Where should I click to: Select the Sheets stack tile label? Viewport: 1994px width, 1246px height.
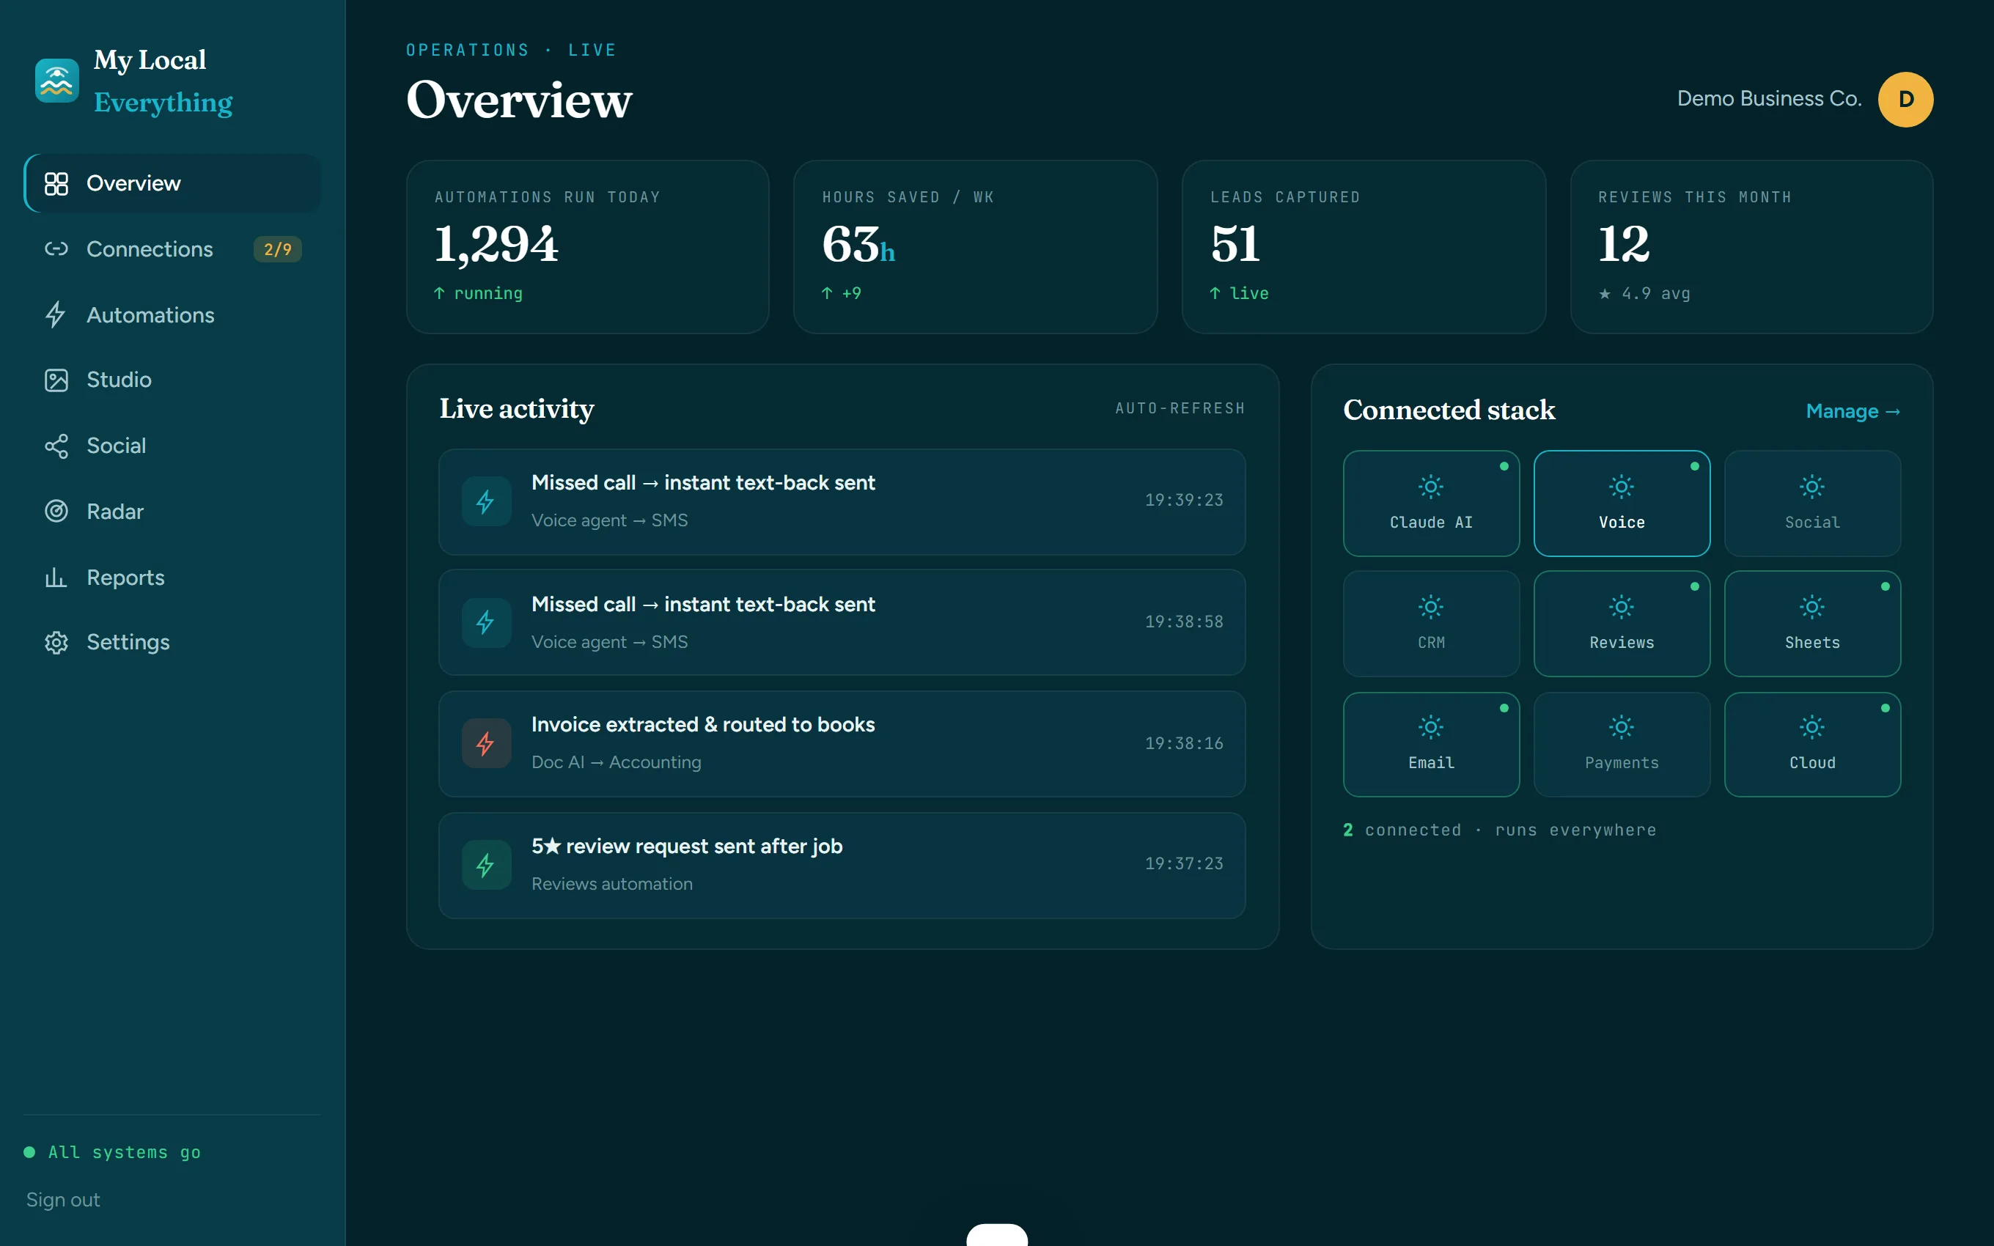(1812, 643)
